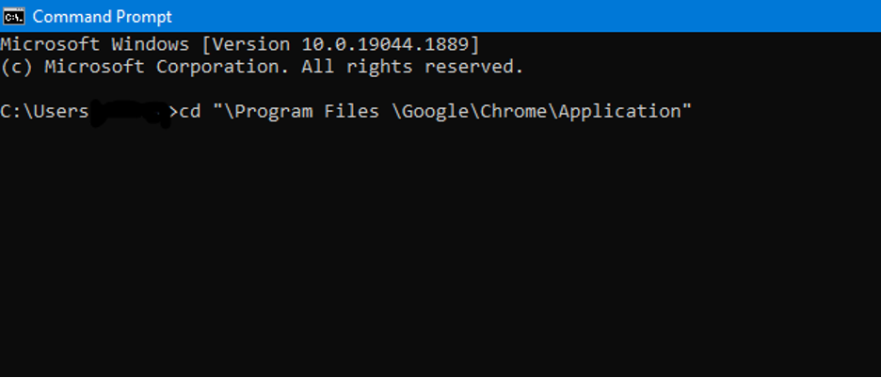
Task: Click the C:\Users prompt path
Action: click(x=44, y=111)
